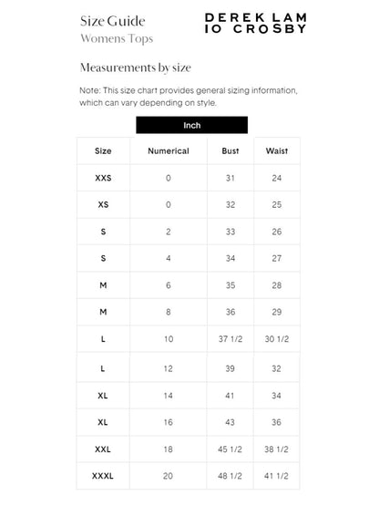Select the Numerical column header
Screen dimensions: 379x506
169,151
